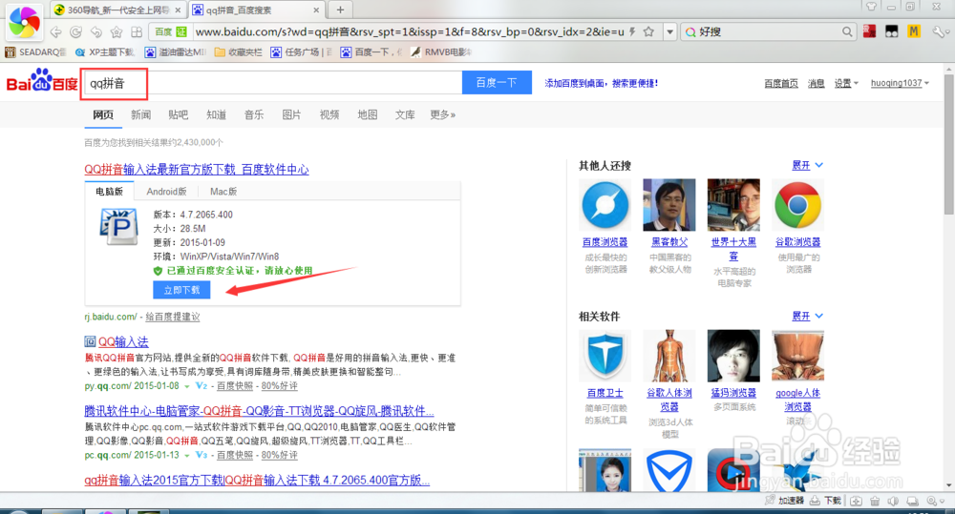Open the 下载 downloads manager in status bar
The image size is (955, 514).
(x=825, y=501)
